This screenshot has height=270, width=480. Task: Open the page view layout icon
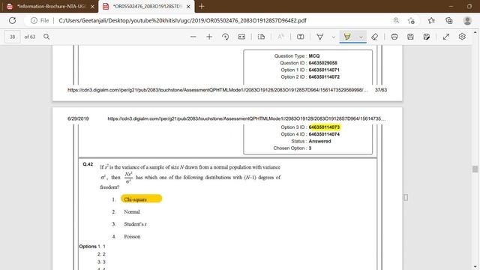tap(261, 37)
